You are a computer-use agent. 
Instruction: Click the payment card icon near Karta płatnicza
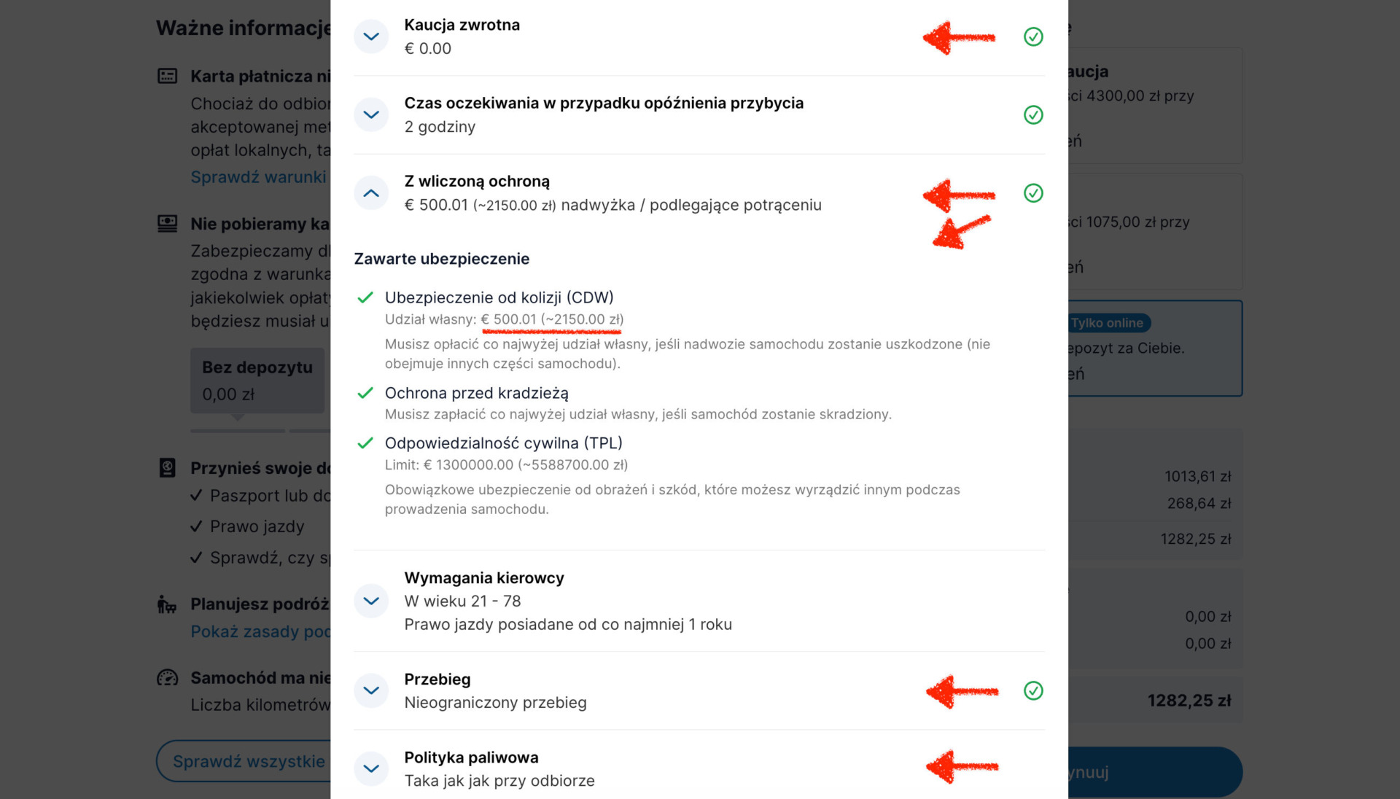(x=168, y=76)
